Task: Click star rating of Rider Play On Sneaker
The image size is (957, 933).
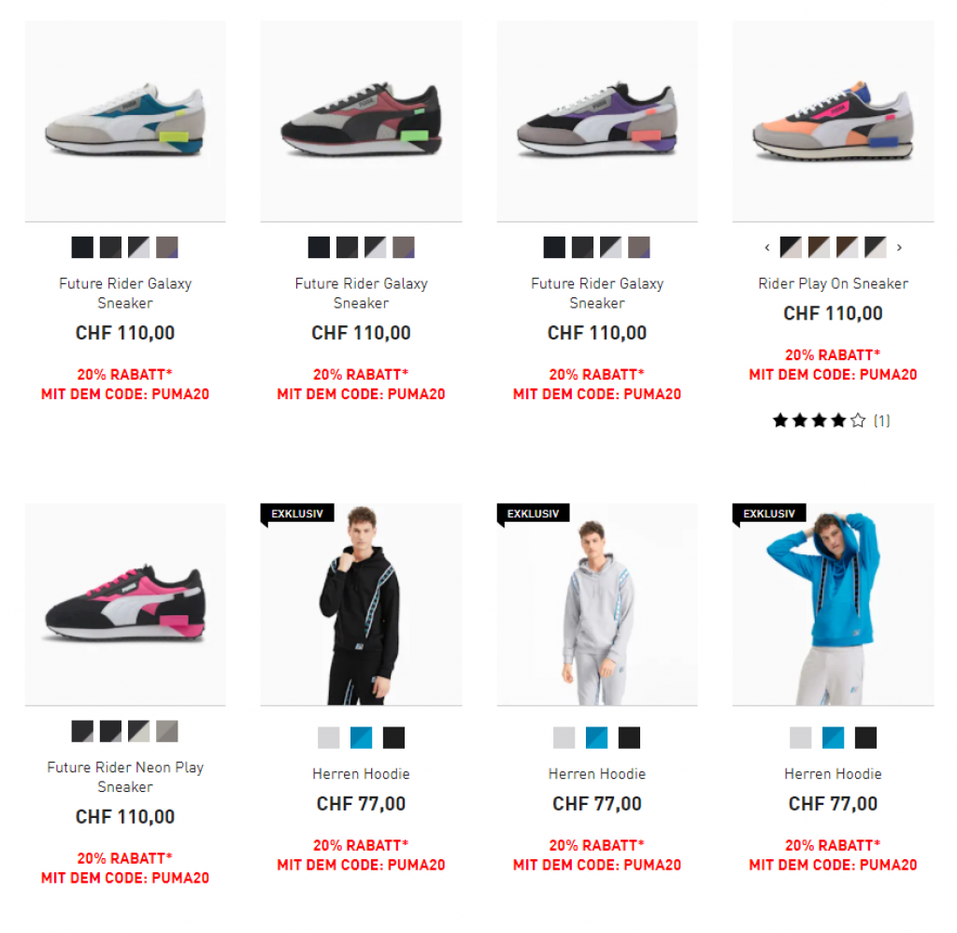Action: click(x=819, y=421)
